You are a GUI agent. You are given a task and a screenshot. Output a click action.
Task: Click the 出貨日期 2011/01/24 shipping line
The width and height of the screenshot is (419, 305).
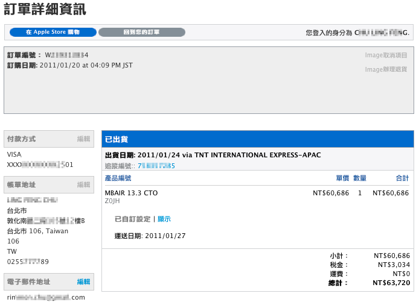[x=213, y=155]
